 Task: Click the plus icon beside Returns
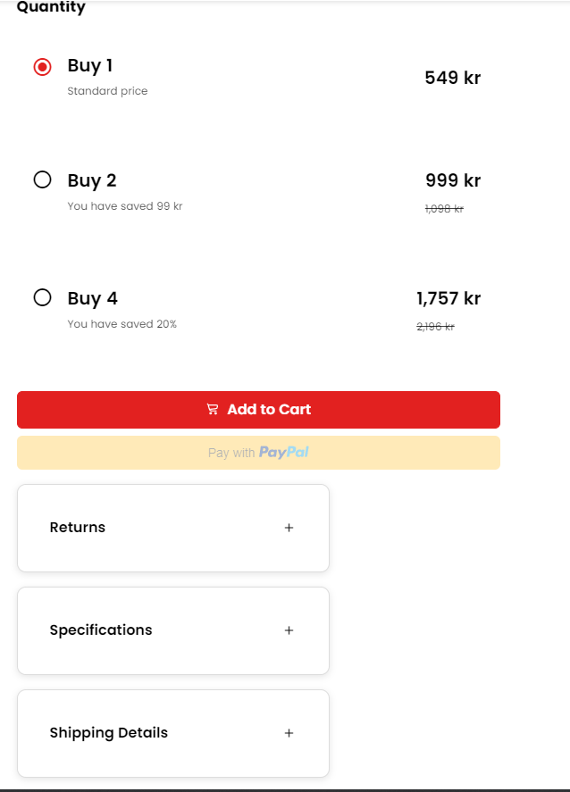click(x=289, y=528)
